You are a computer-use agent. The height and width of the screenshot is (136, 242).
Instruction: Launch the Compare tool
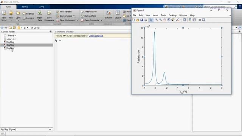[x=28, y=18]
